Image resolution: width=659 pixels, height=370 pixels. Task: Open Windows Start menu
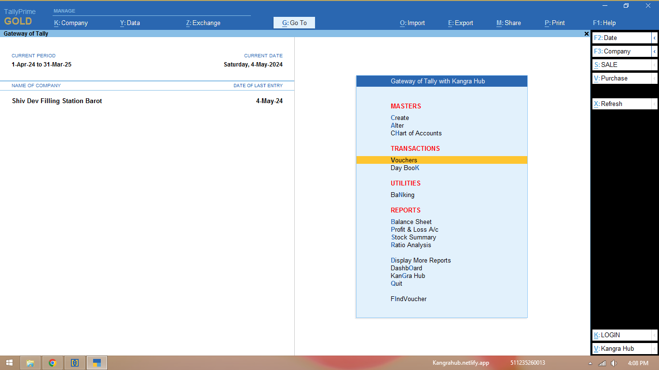point(9,363)
